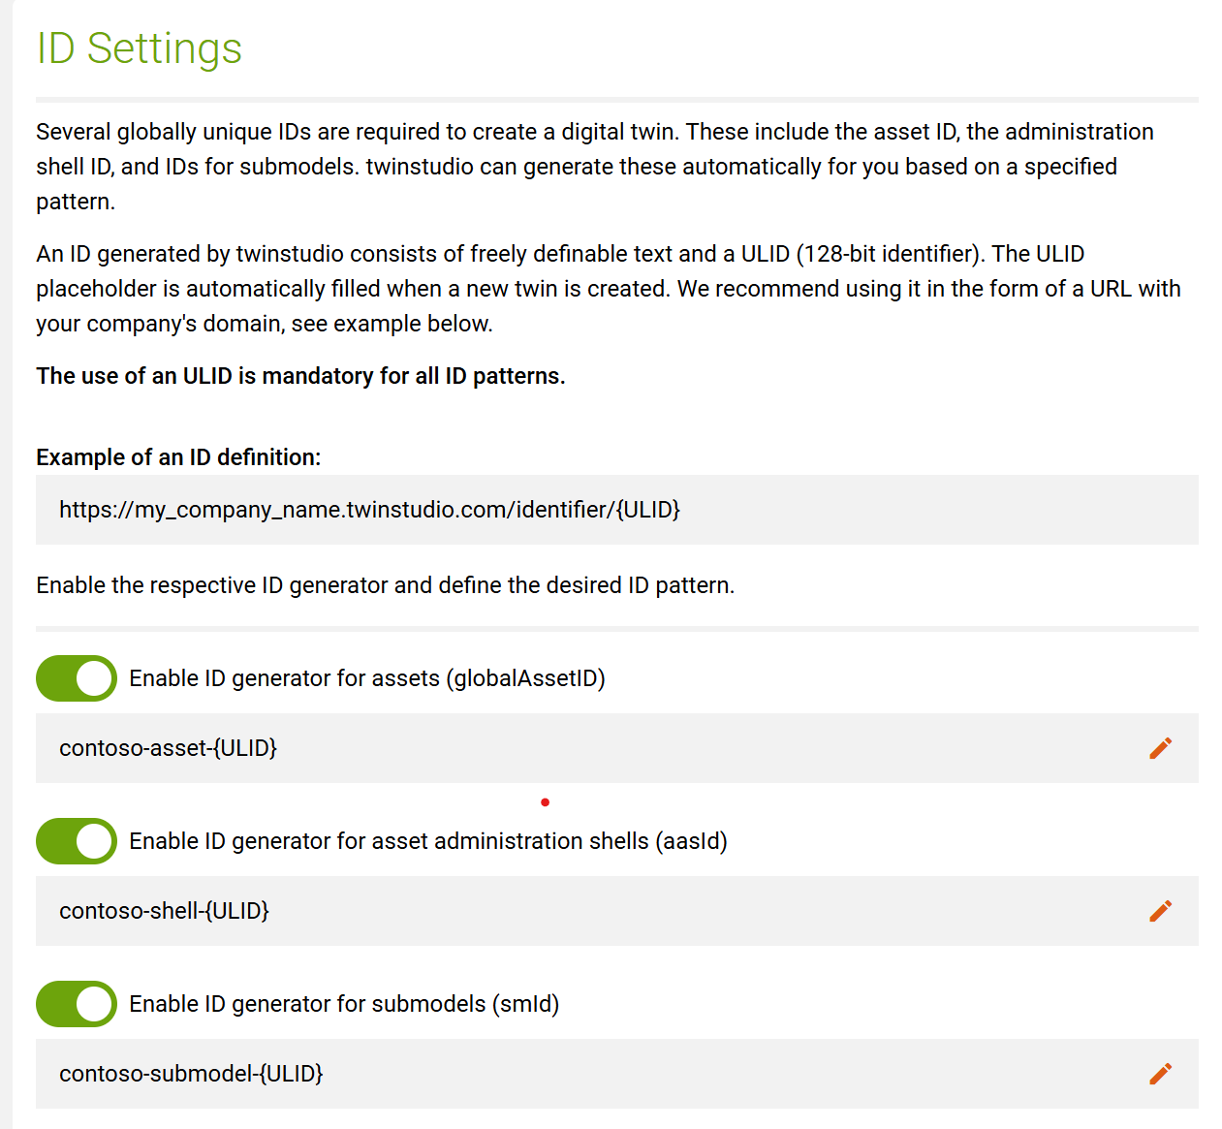Click the divider line below ID Settings heading
1222x1129 pixels.
point(616,99)
